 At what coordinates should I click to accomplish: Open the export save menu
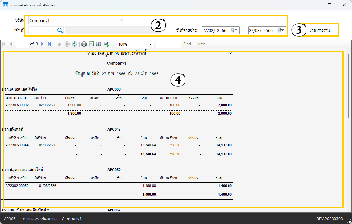pyautogui.click(x=107, y=44)
